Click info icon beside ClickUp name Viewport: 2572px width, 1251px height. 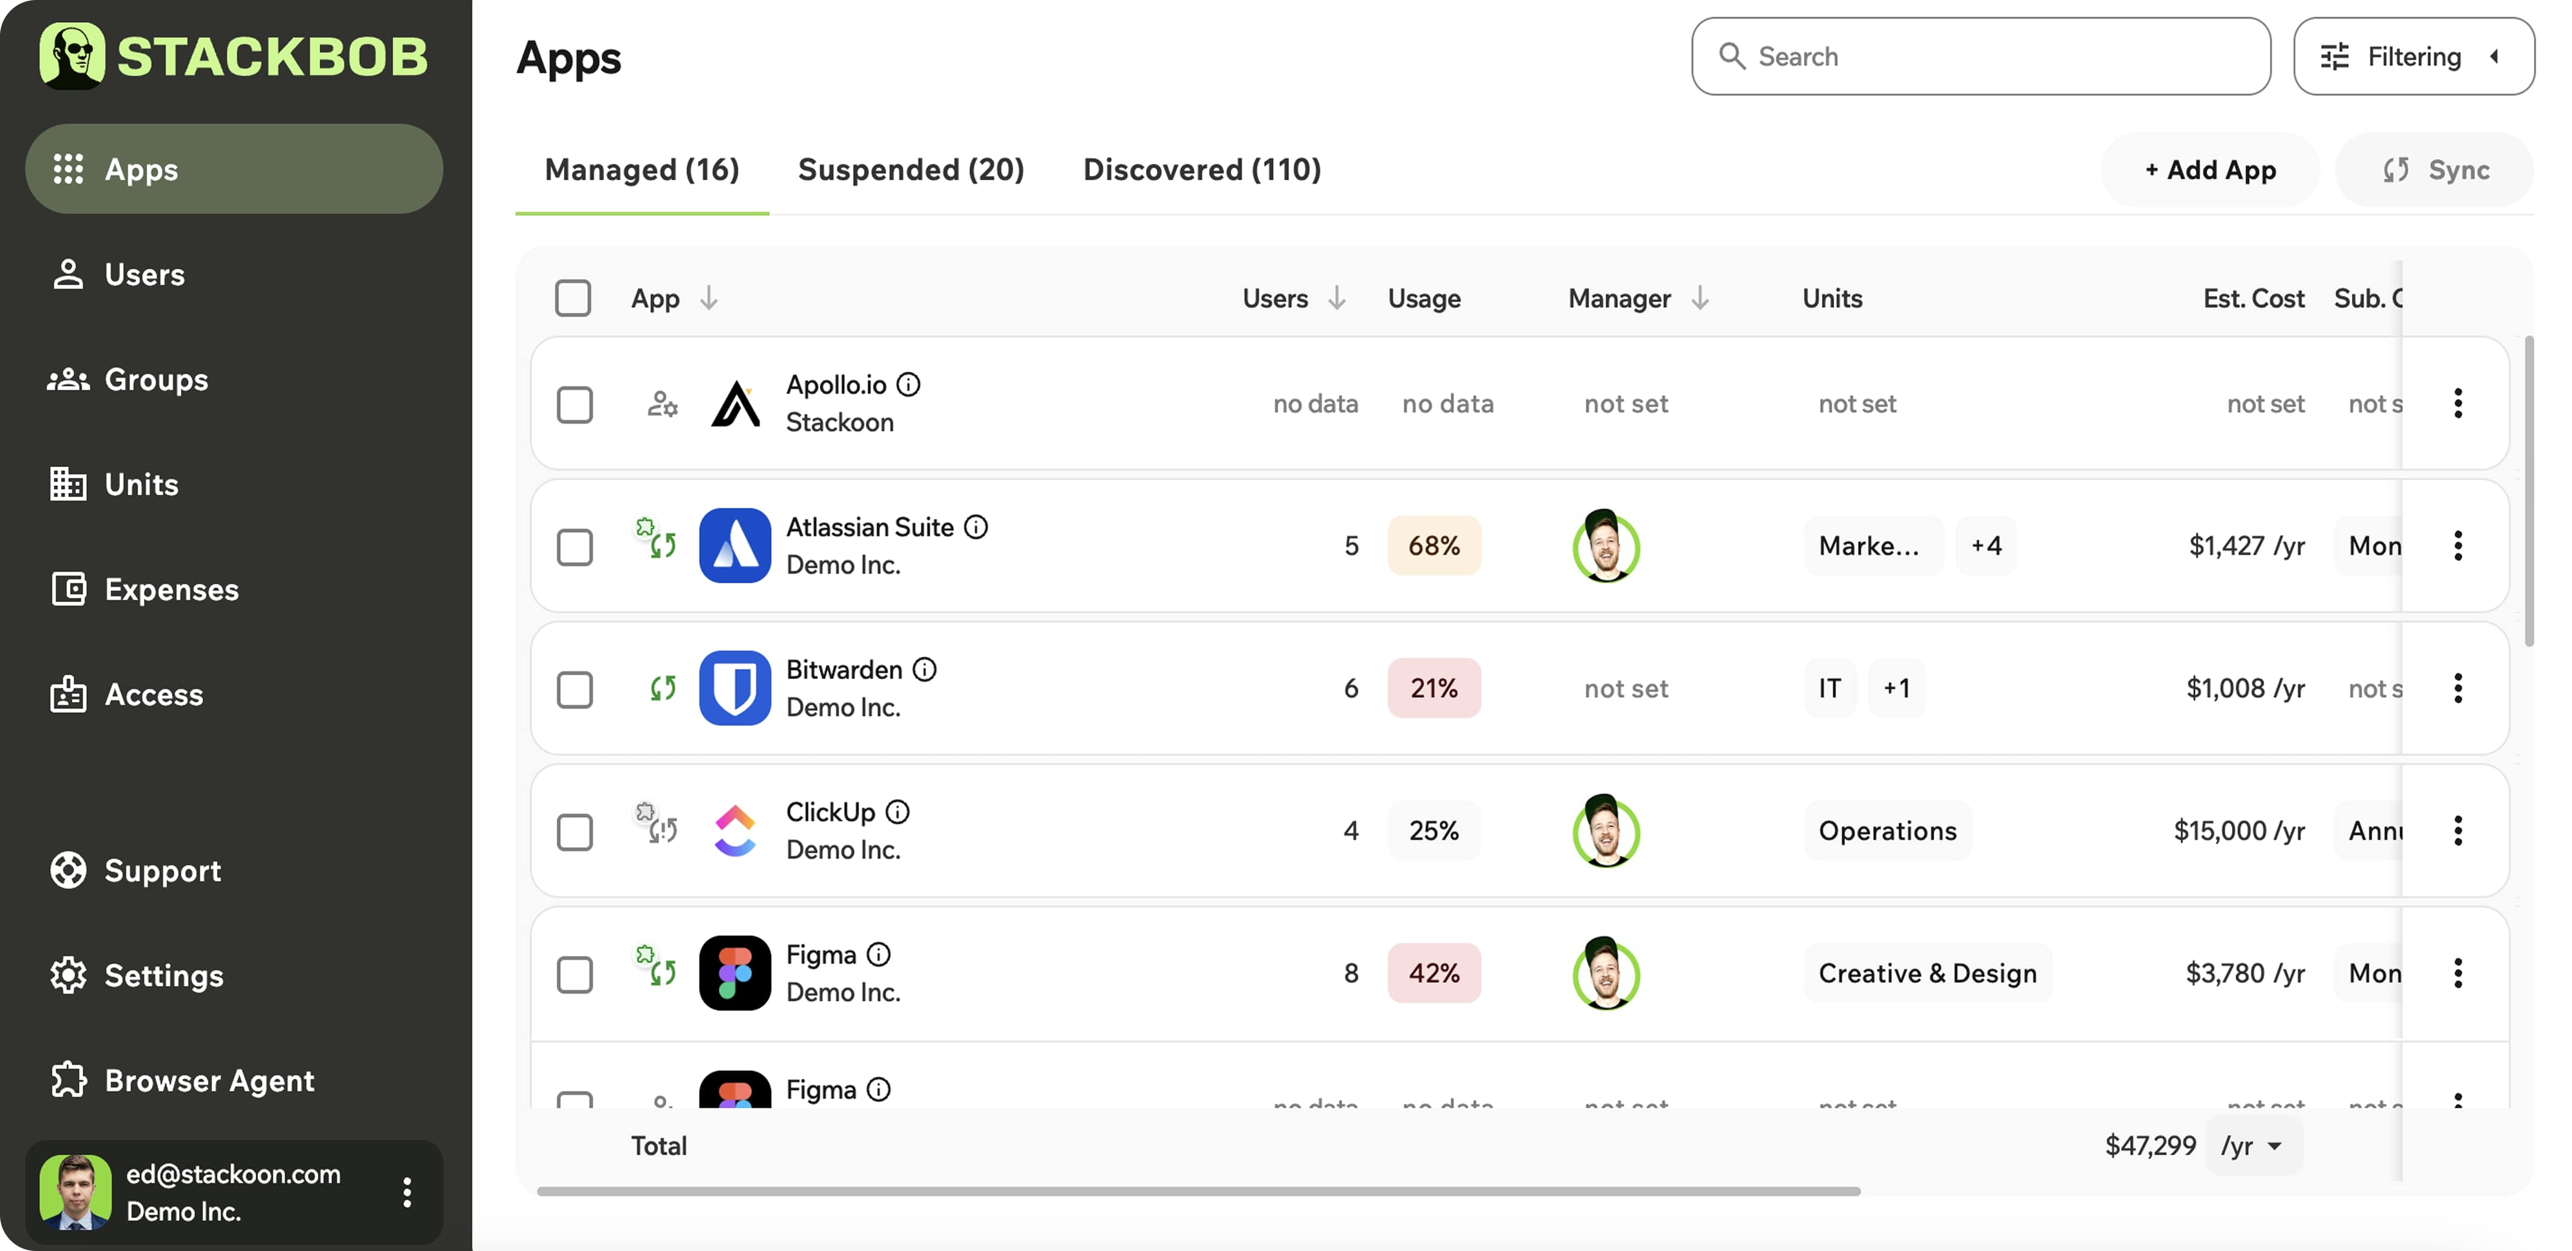pyautogui.click(x=898, y=812)
